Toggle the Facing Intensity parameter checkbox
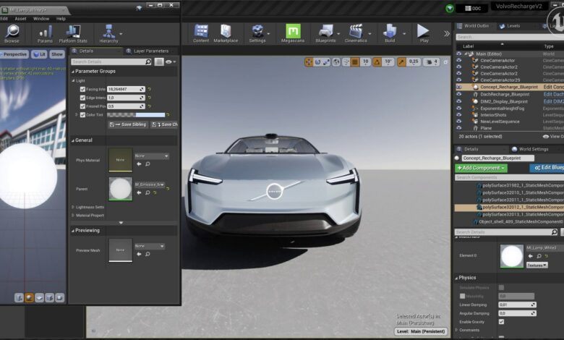 click(x=82, y=89)
